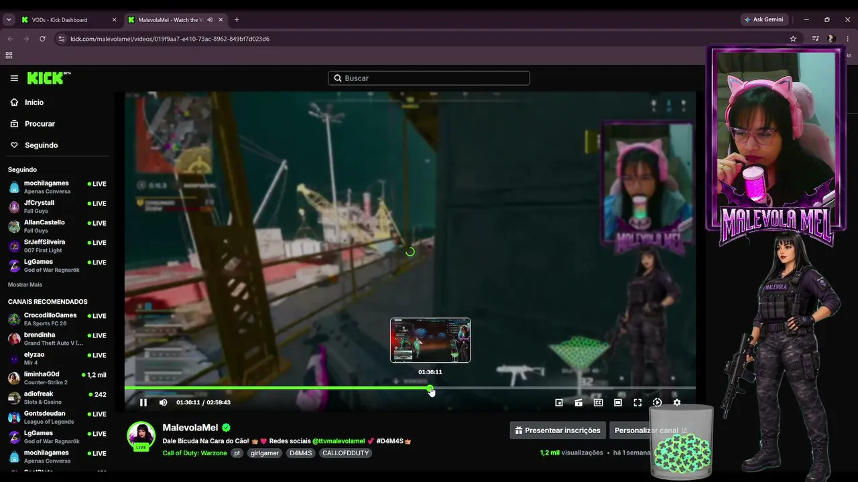
Task: Open brendinha recommended channel
Action: [x=57, y=339]
